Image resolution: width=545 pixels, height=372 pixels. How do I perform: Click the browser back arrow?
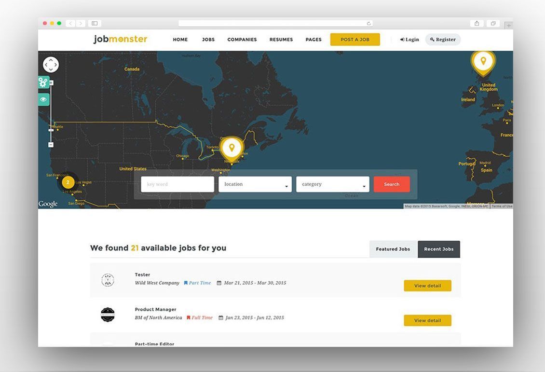tap(70, 23)
